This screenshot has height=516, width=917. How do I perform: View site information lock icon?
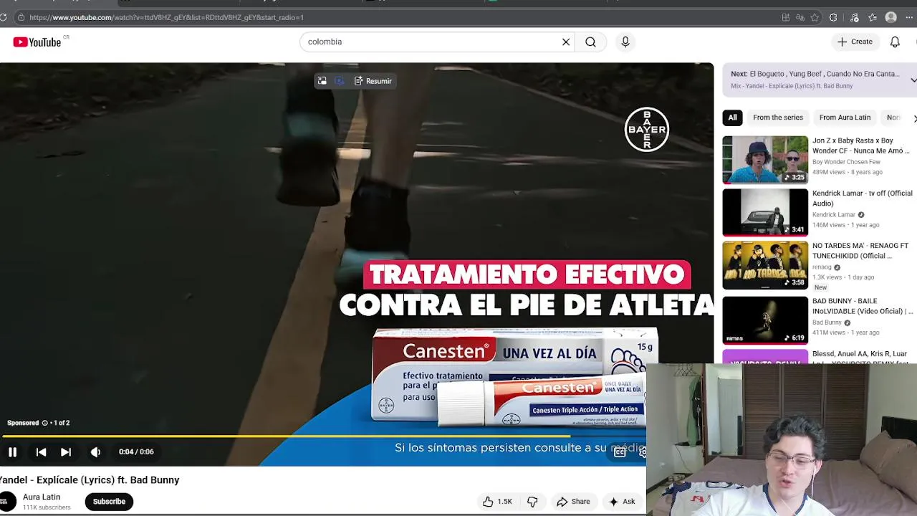21,17
